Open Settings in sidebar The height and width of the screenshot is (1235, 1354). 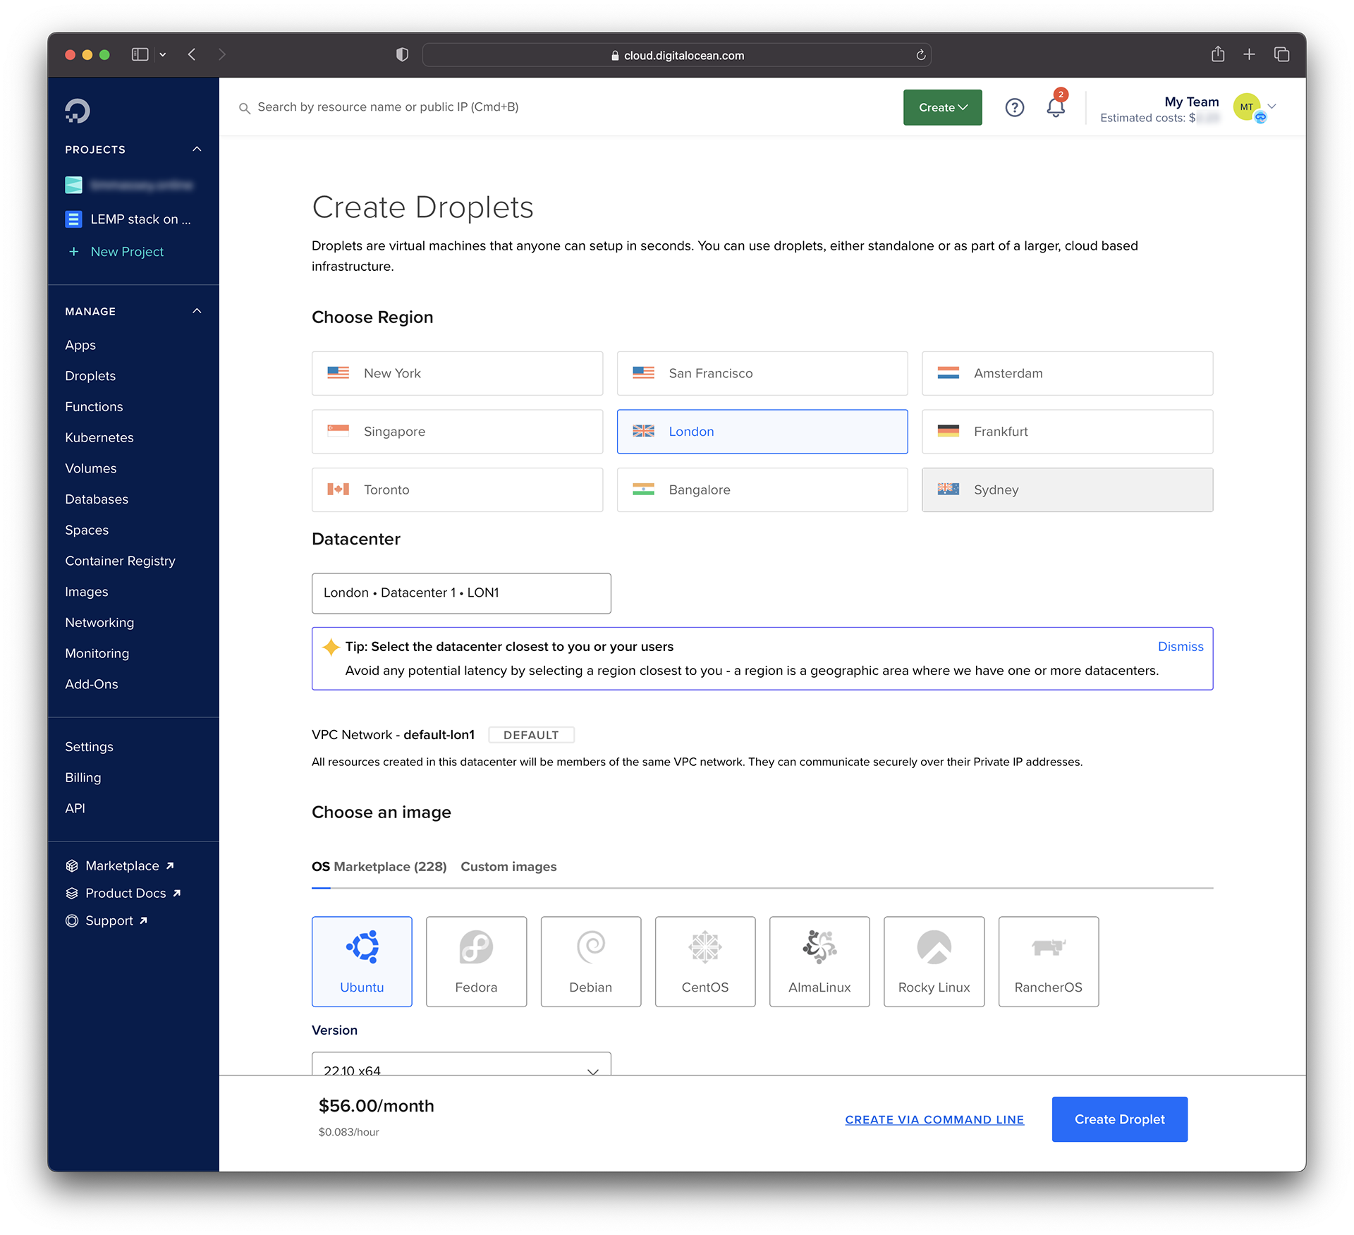click(89, 747)
